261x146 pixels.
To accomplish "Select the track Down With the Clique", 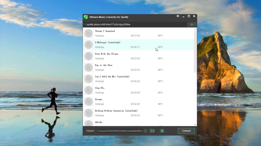I will tap(138, 56).
